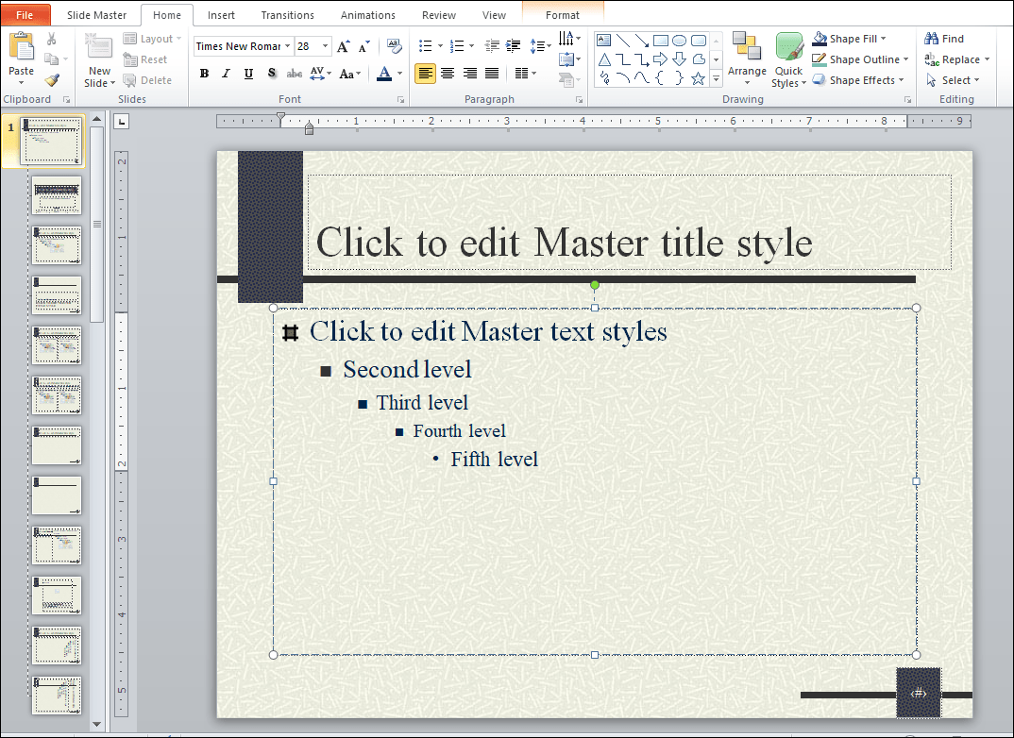
Task: Open the font size dropdown arrow
Action: [x=326, y=46]
